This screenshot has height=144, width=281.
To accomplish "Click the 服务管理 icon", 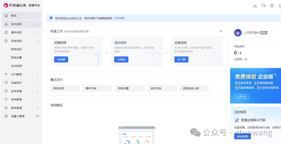I will tap(6, 108).
